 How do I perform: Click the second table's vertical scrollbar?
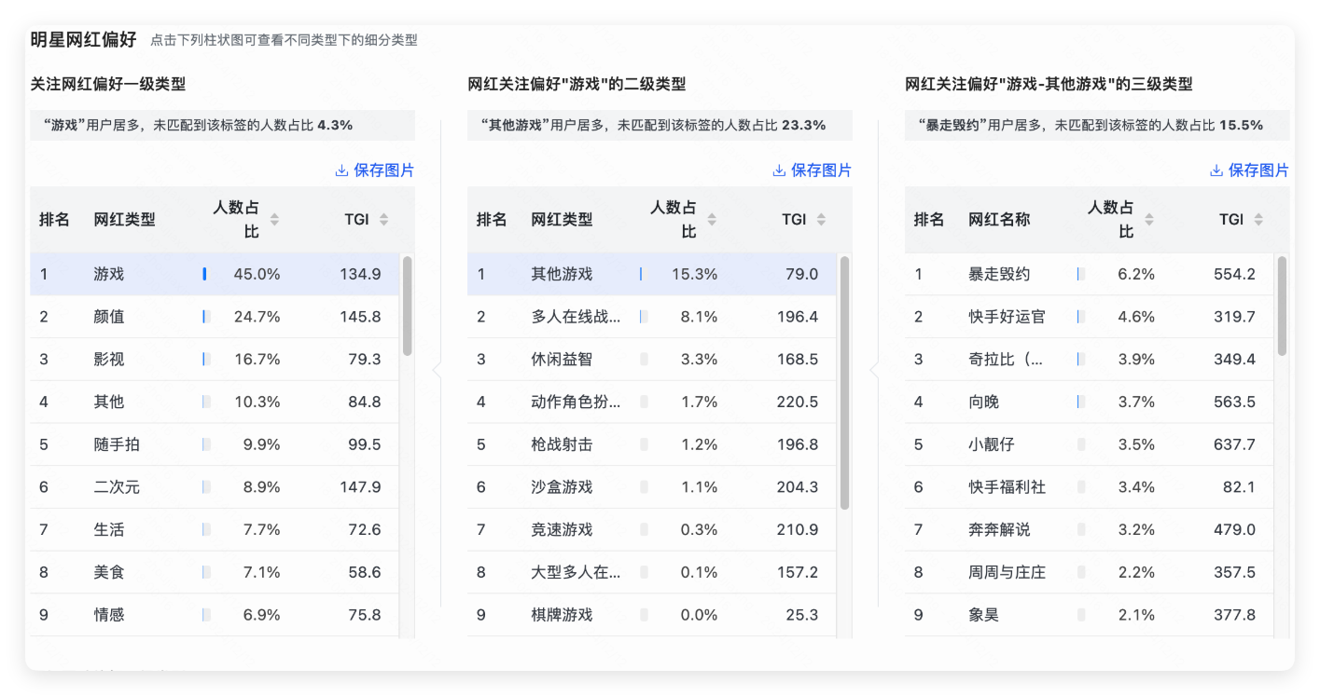[x=844, y=382]
